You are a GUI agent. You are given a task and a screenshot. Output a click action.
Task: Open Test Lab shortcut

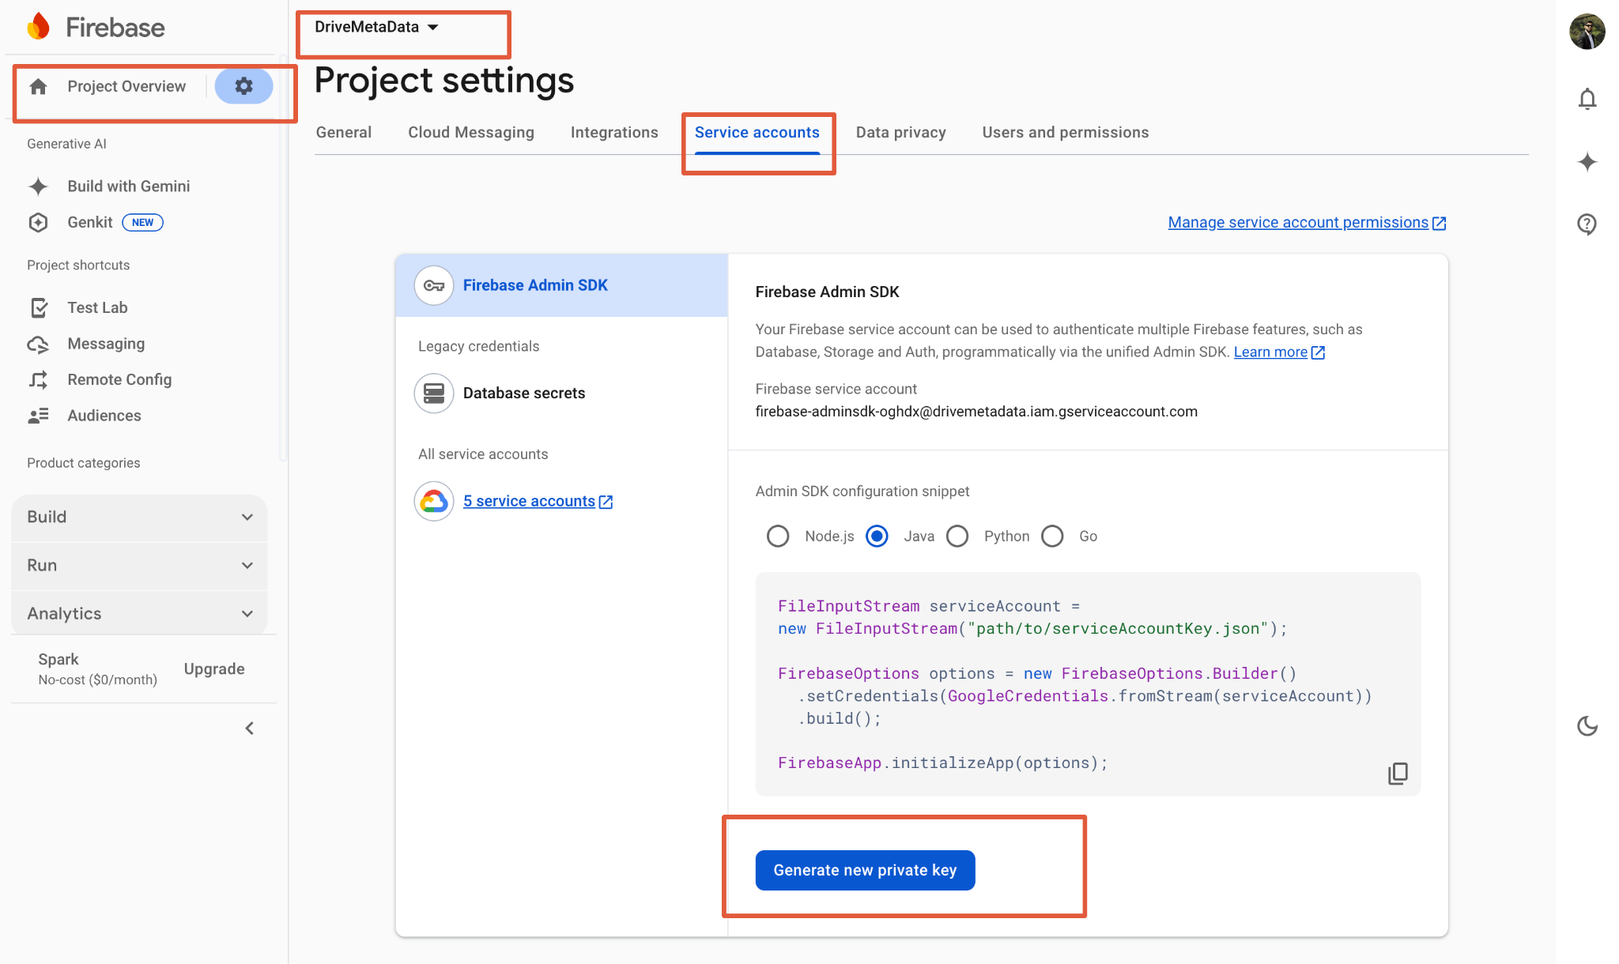pos(97,308)
